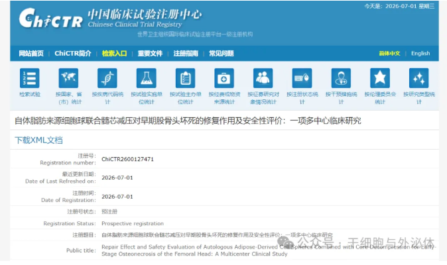Open the star ethics committee statistics icon
Image resolution: width=447 pixels, height=265 pixels.
380,78
